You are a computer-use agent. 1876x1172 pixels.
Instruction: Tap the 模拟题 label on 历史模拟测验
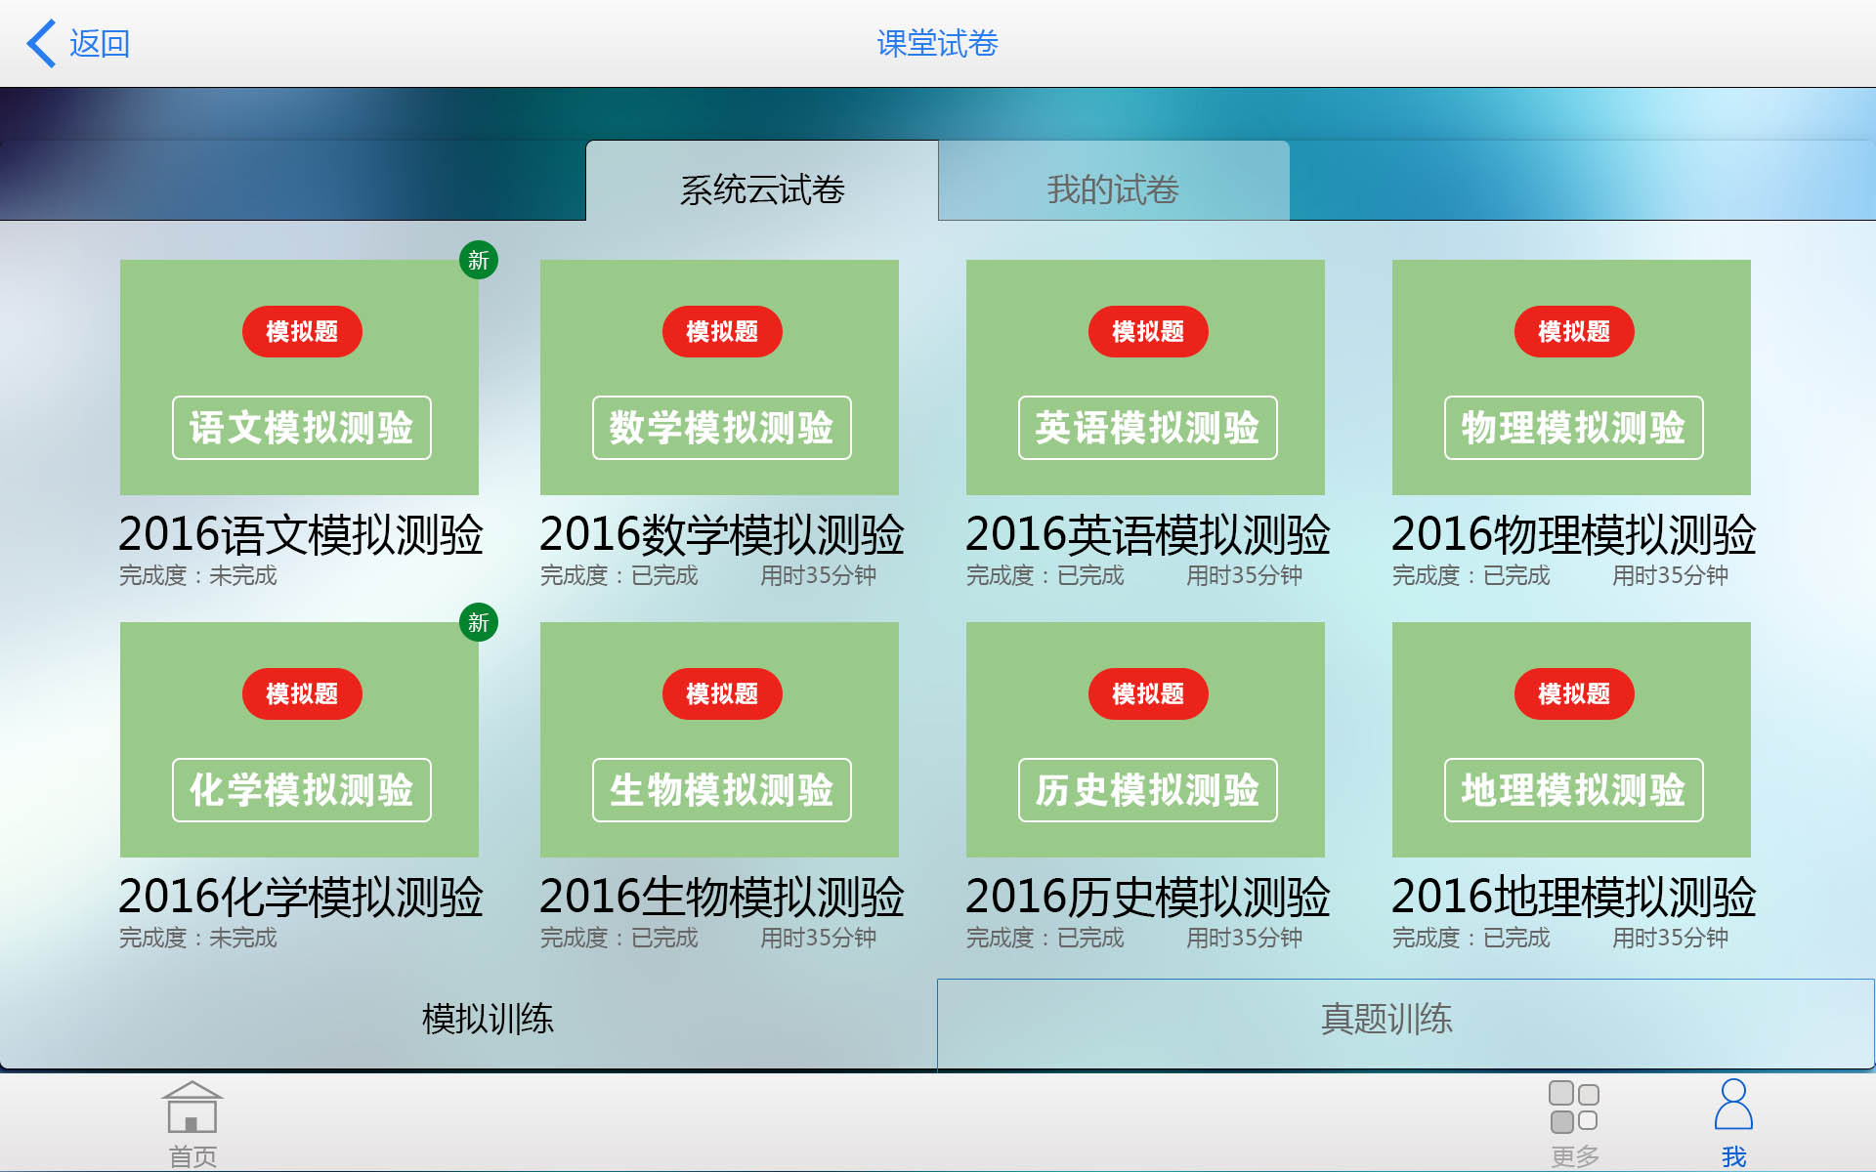(1146, 693)
